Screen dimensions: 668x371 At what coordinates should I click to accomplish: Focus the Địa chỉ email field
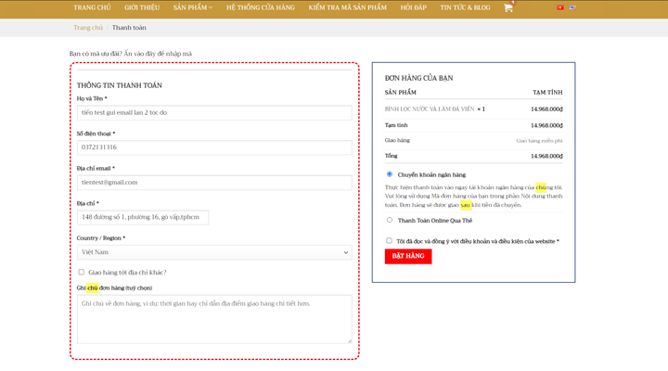214,183
